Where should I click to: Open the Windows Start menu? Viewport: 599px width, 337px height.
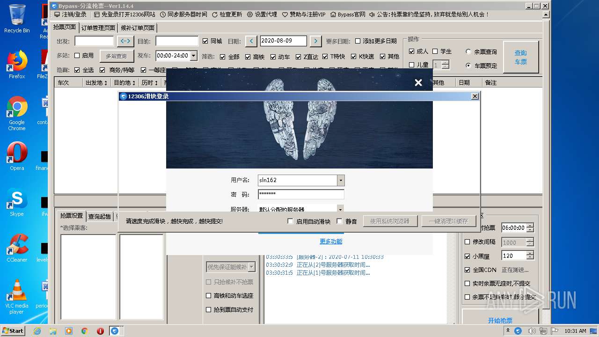pyautogui.click(x=13, y=331)
